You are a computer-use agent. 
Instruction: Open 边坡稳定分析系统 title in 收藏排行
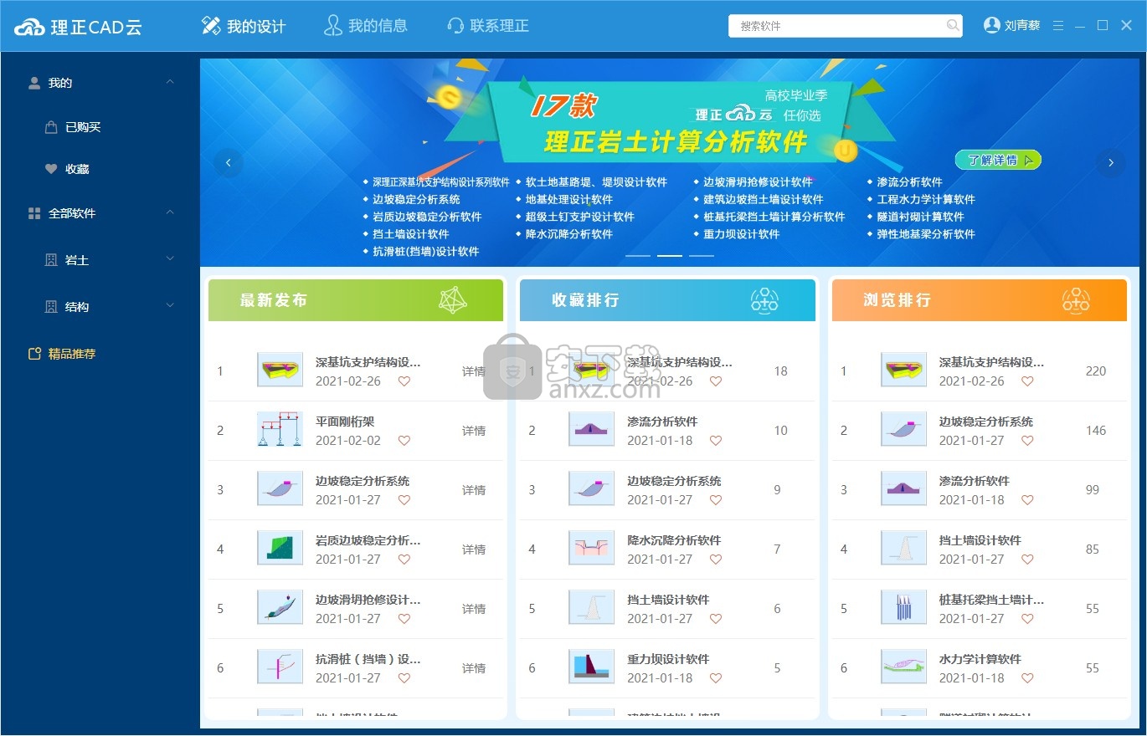[x=674, y=481]
